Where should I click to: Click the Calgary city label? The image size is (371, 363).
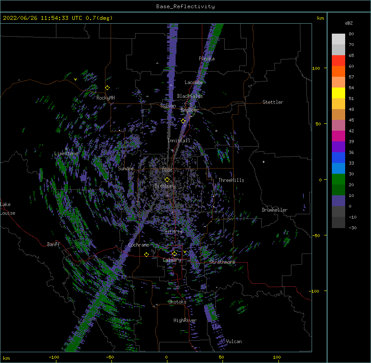[x=172, y=260]
